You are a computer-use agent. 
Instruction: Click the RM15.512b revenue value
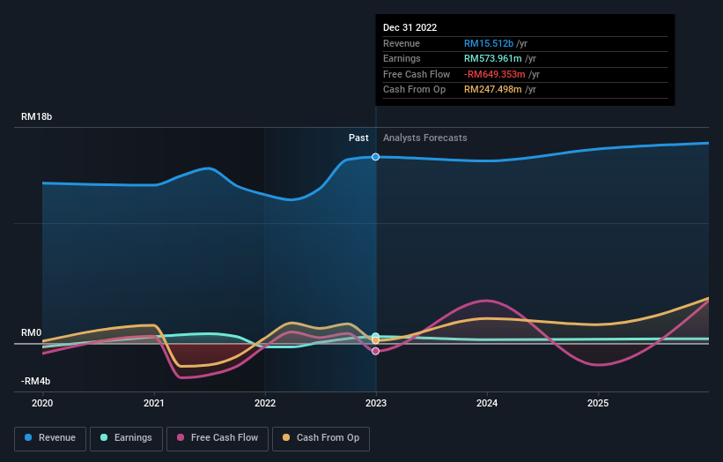tap(488, 43)
